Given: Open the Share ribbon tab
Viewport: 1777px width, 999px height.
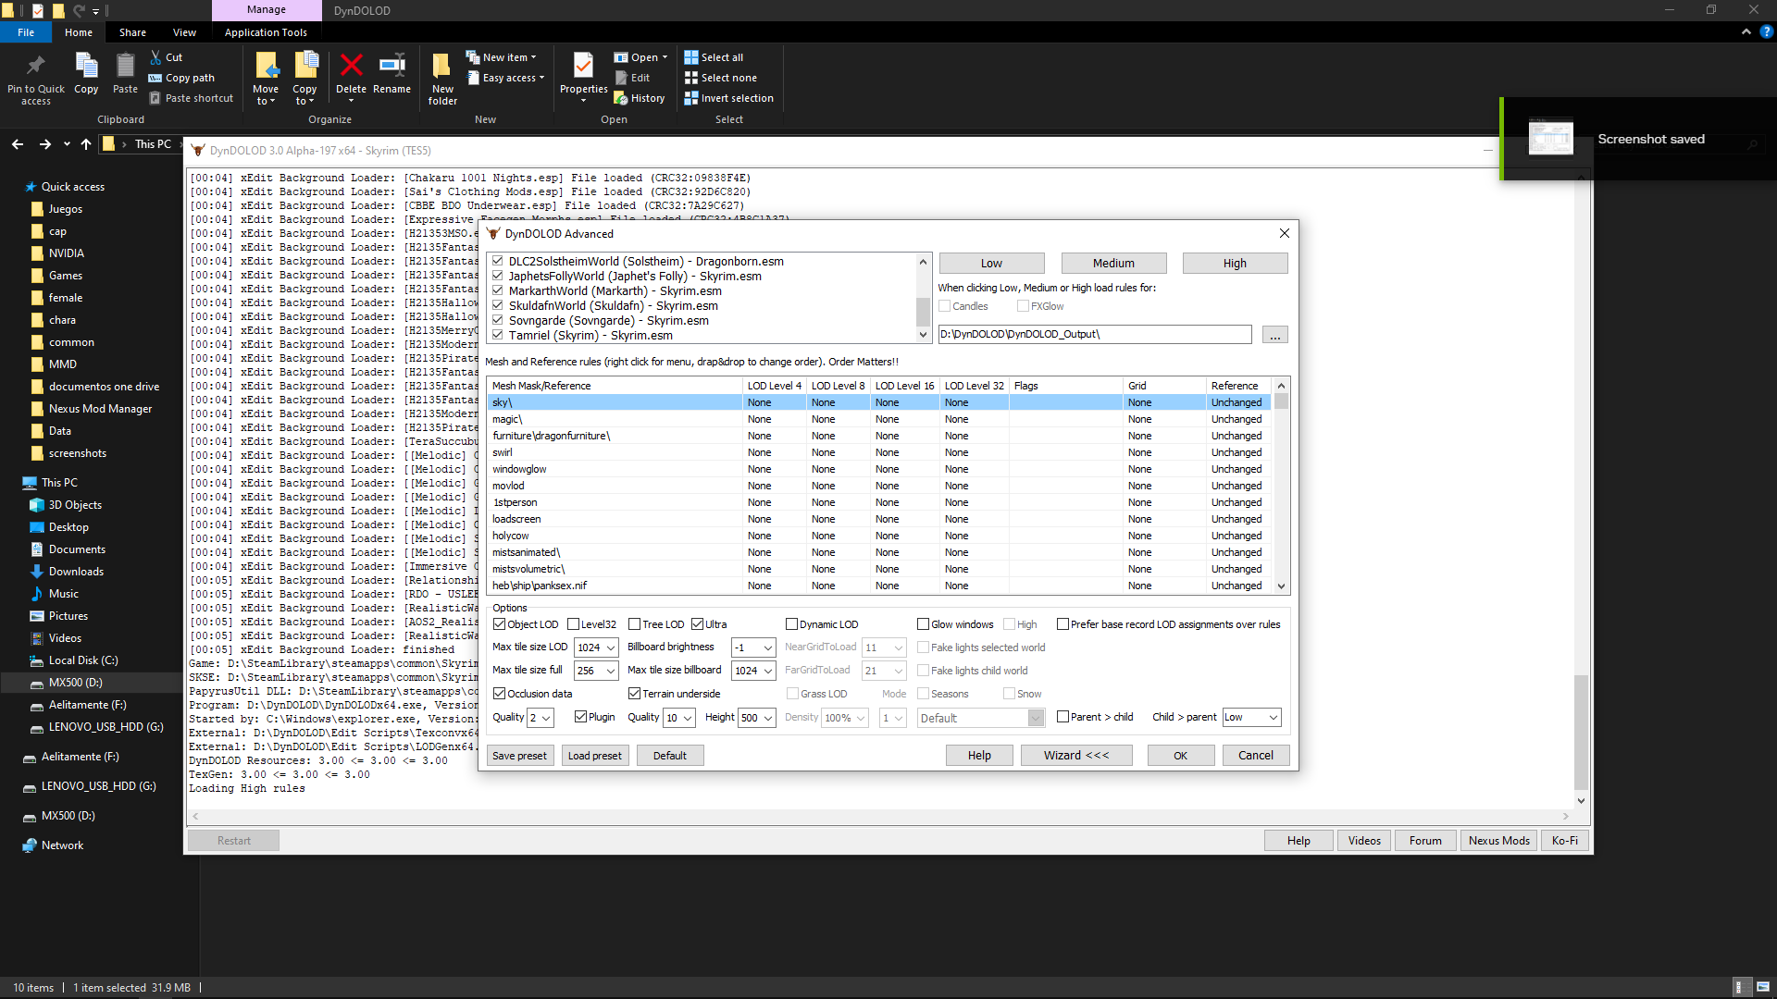Looking at the screenshot, I should pyautogui.click(x=132, y=32).
